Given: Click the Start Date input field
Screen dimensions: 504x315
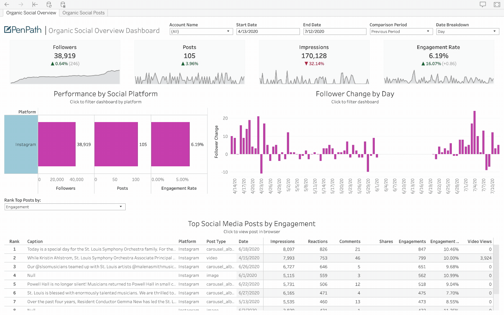Looking at the screenshot, I should tap(268, 32).
